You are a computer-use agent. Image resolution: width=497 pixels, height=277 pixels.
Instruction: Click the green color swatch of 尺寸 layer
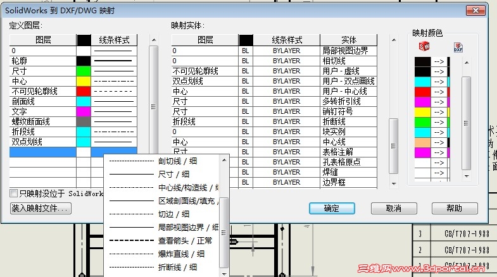[84, 71]
